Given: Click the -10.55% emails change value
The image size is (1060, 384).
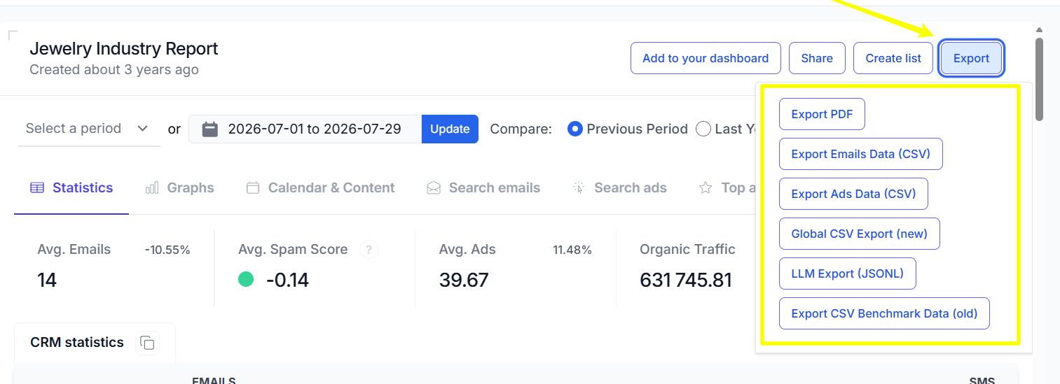Looking at the screenshot, I should point(167,250).
